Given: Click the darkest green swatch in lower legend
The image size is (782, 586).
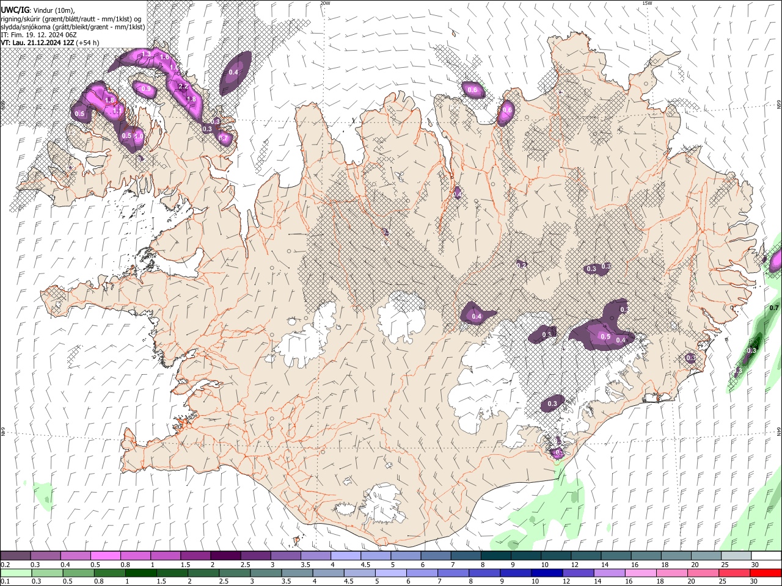Looking at the screenshot, I should pyautogui.click(x=141, y=573).
